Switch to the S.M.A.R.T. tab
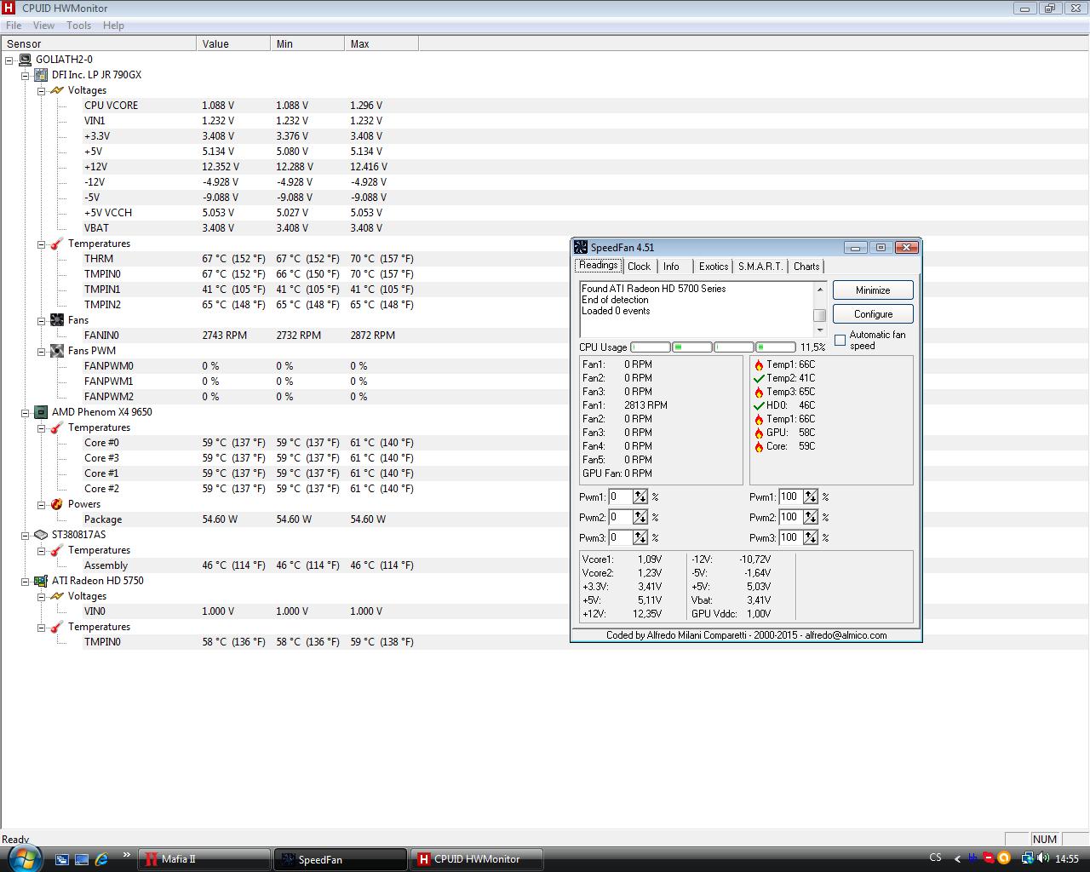This screenshot has height=872, width=1090. pos(760,267)
